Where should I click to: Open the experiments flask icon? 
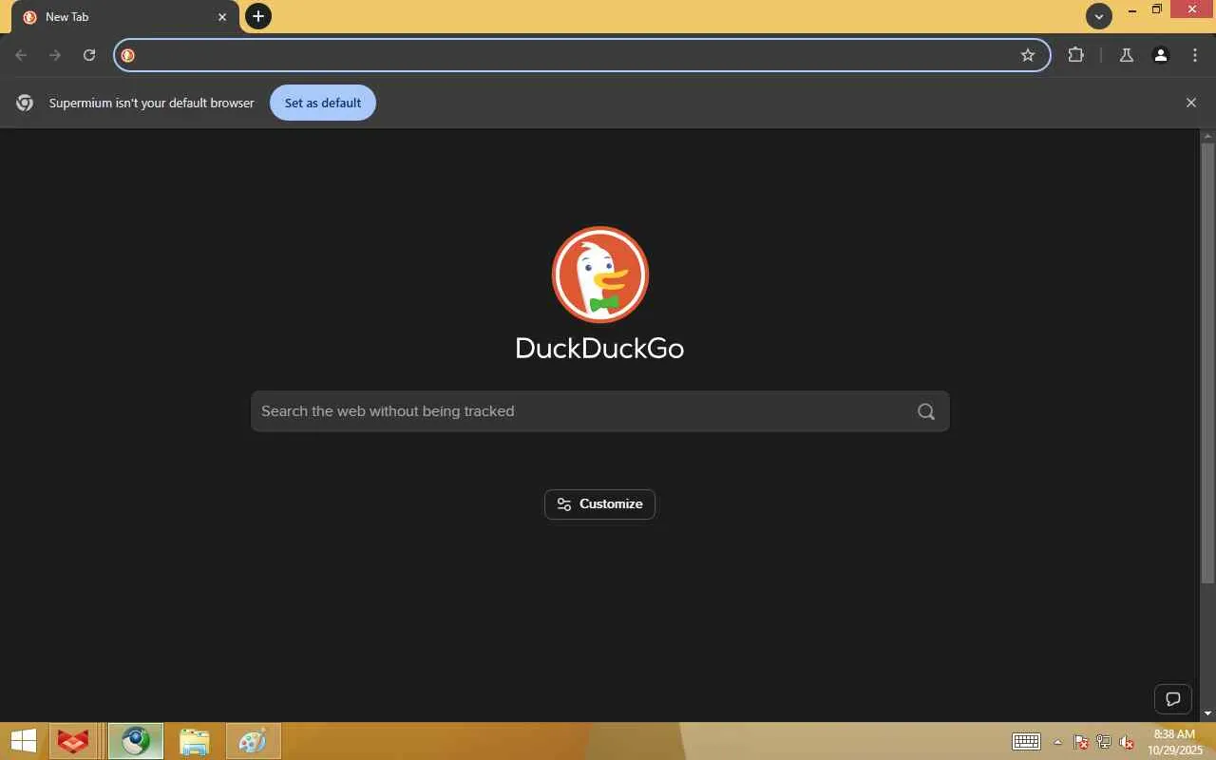point(1127,55)
